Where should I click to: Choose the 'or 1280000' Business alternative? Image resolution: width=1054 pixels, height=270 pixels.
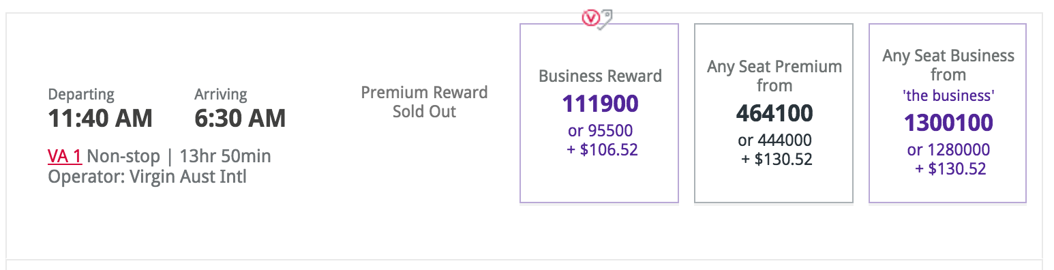948,150
